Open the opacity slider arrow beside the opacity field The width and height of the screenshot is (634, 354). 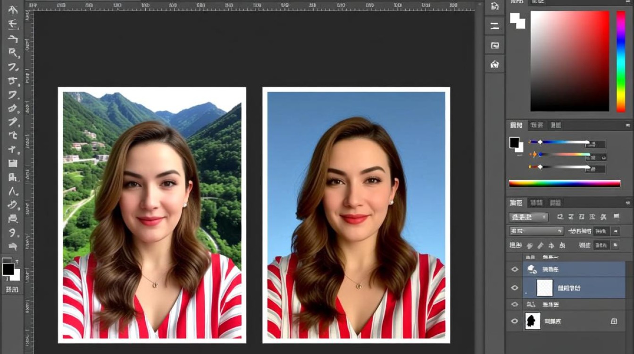click(615, 231)
